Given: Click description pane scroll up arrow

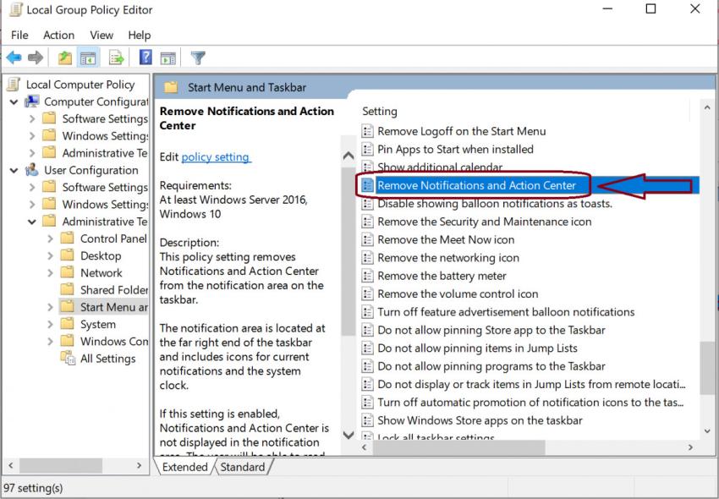Looking at the screenshot, I should click(x=349, y=156).
